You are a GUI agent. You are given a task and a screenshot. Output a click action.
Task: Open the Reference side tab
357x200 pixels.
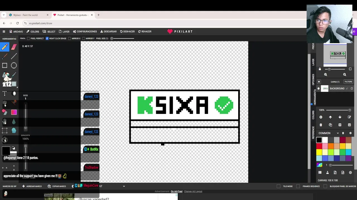pyautogui.click(x=313, y=133)
